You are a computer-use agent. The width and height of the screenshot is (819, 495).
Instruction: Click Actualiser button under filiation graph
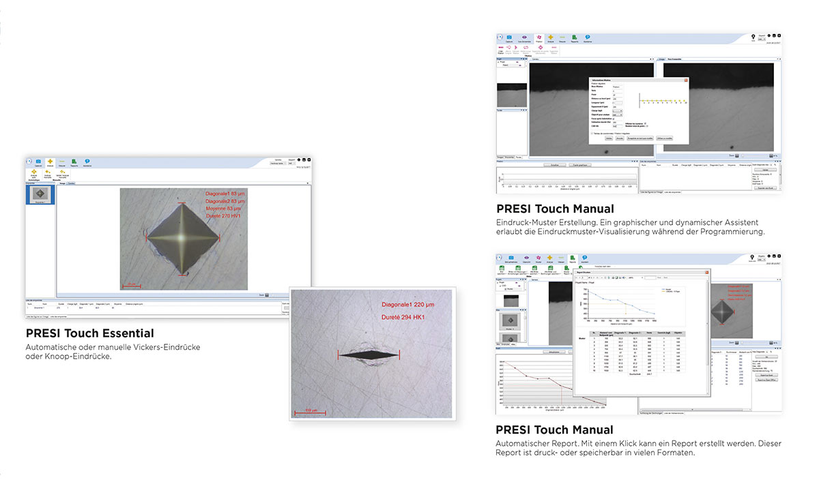tap(555, 165)
